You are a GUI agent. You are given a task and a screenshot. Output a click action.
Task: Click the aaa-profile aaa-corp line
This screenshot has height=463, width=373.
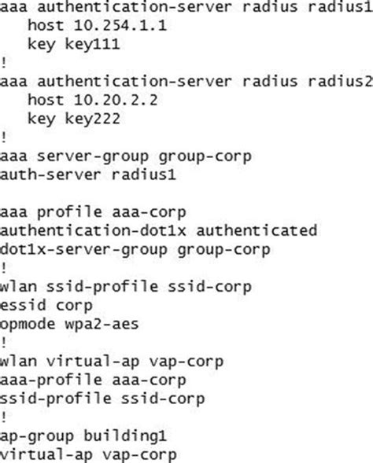pos(93,380)
